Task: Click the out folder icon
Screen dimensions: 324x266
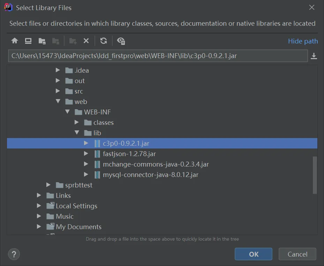Action: (69, 81)
